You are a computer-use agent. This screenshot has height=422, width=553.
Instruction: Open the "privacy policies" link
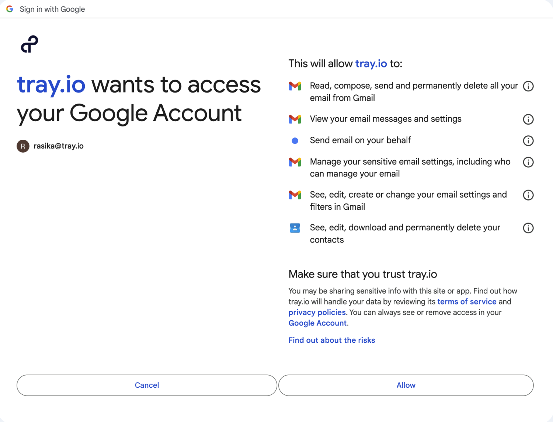[x=317, y=313]
